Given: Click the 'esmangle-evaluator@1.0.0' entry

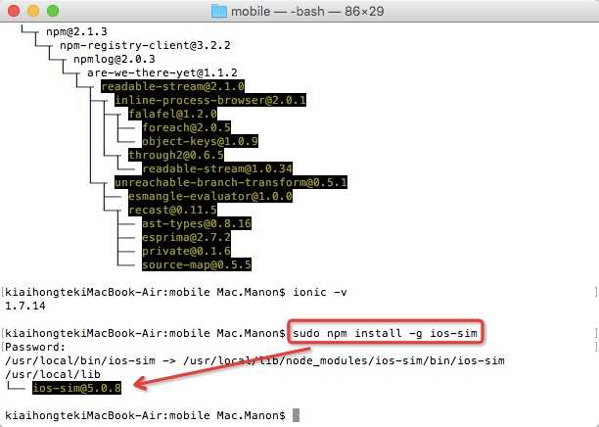Looking at the screenshot, I should pyautogui.click(x=210, y=197).
